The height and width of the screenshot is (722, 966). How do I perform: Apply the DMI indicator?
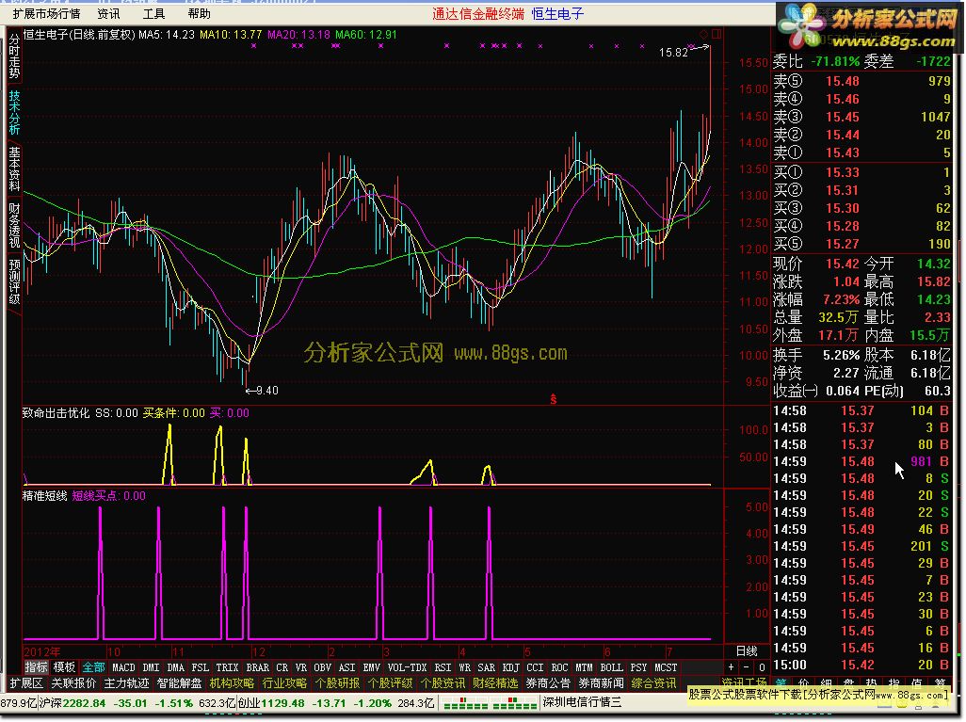tap(151, 667)
